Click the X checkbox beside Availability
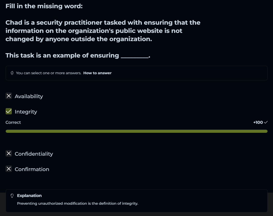 tap(9, 96)
